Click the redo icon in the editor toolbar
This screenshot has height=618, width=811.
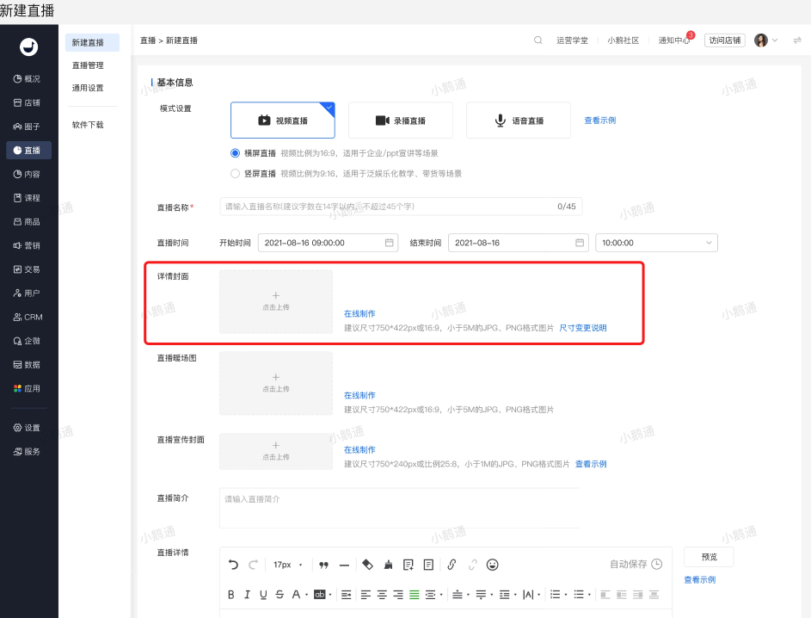253,565
